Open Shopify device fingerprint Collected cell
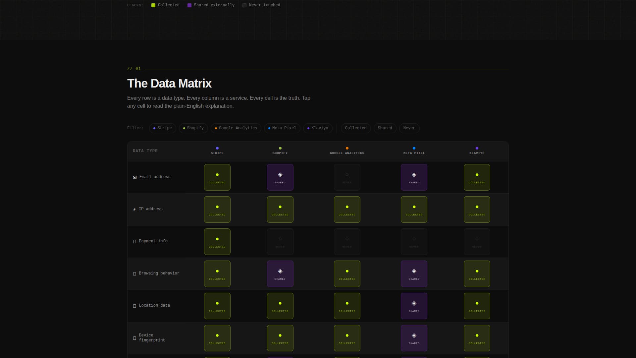Viewport: 636px width, 358px height. [x=280, y=338]
